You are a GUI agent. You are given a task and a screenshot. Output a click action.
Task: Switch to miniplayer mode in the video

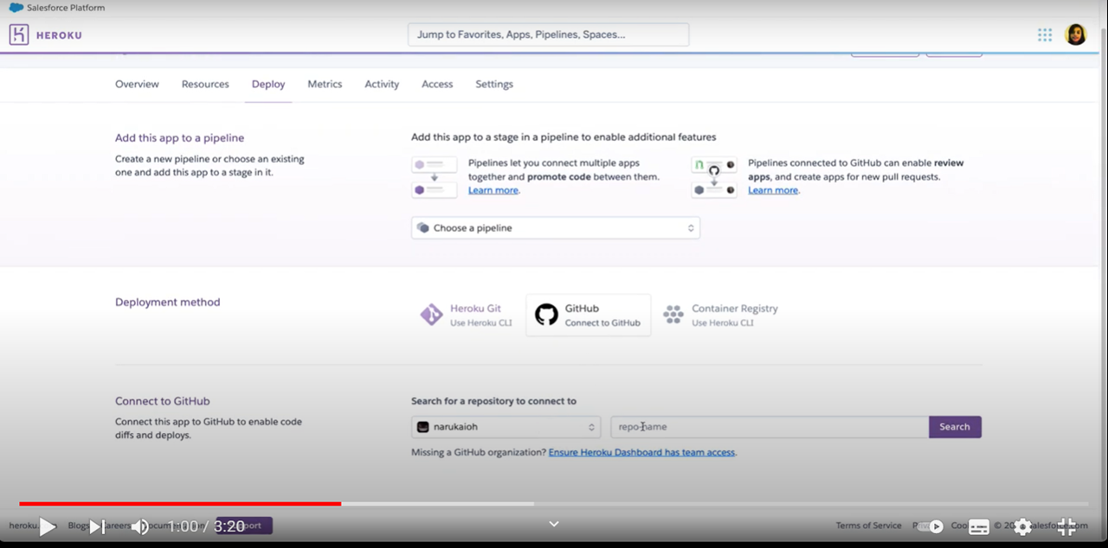tap(1066, 526)
